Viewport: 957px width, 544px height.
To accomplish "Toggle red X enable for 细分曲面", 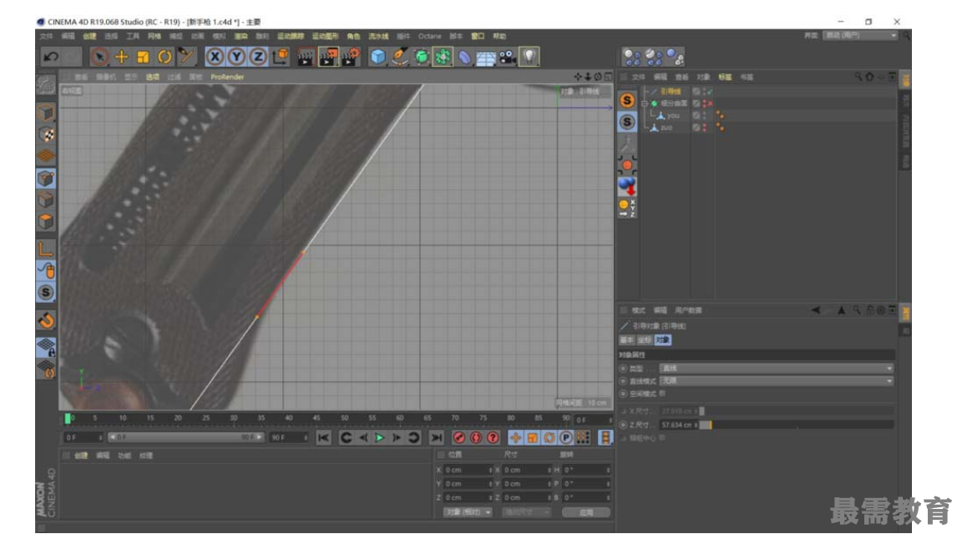I will tap(710, 103).
